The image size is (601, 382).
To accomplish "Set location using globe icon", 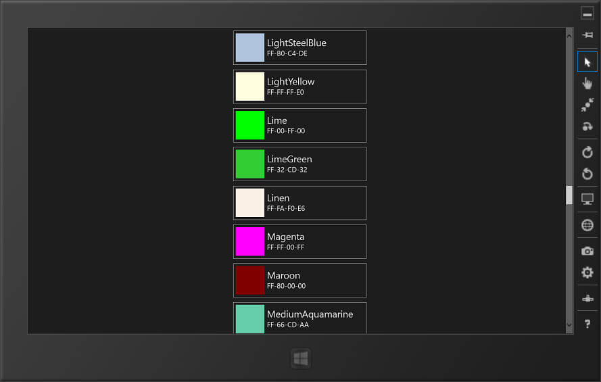I will (587, 225).
